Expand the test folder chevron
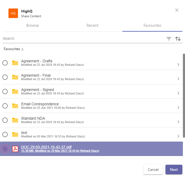This screenshot has width=185, height=178. (178, 136)
